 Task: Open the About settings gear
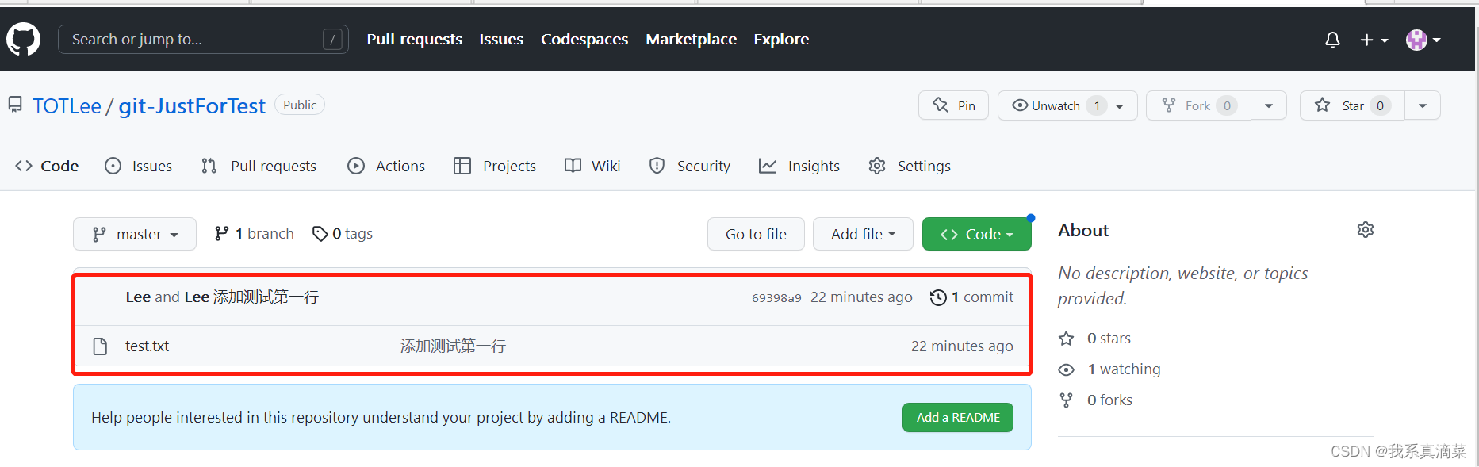point(1365,230)
